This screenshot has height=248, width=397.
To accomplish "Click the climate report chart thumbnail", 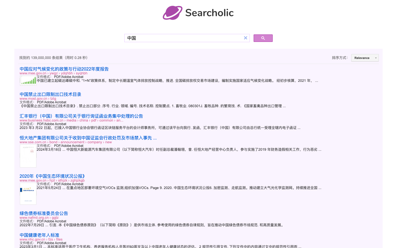I will point(28,81).
